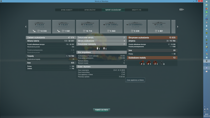Viewport: 210px width, 118px height.
Task: Click Gra zespołowa header
Action: 102,52
